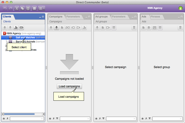Image resolution: width=185 pixels, height=123 pixels.
Task: Click the Clients horizontal scrollbar thumb
Action: point(19,114)
